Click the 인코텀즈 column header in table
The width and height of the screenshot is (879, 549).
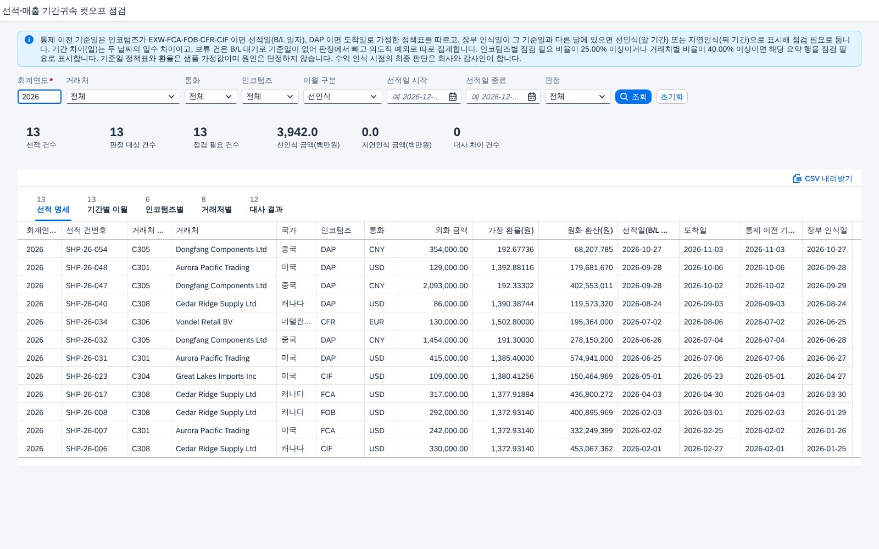pos(340,231)
